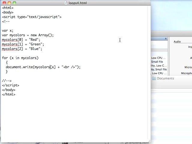Click the mycolors[2] = "Blue" line
This screenshot has width=192, height=144.
[x=22, y=49]
